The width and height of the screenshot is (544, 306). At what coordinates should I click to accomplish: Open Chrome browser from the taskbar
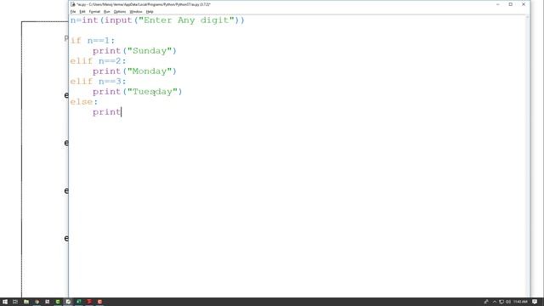[x=37, y=302]
